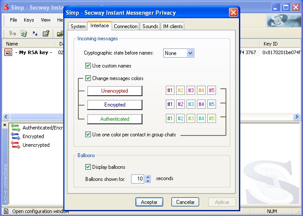Click the open folder toolbar icon
303x216 pixels.
60,34
